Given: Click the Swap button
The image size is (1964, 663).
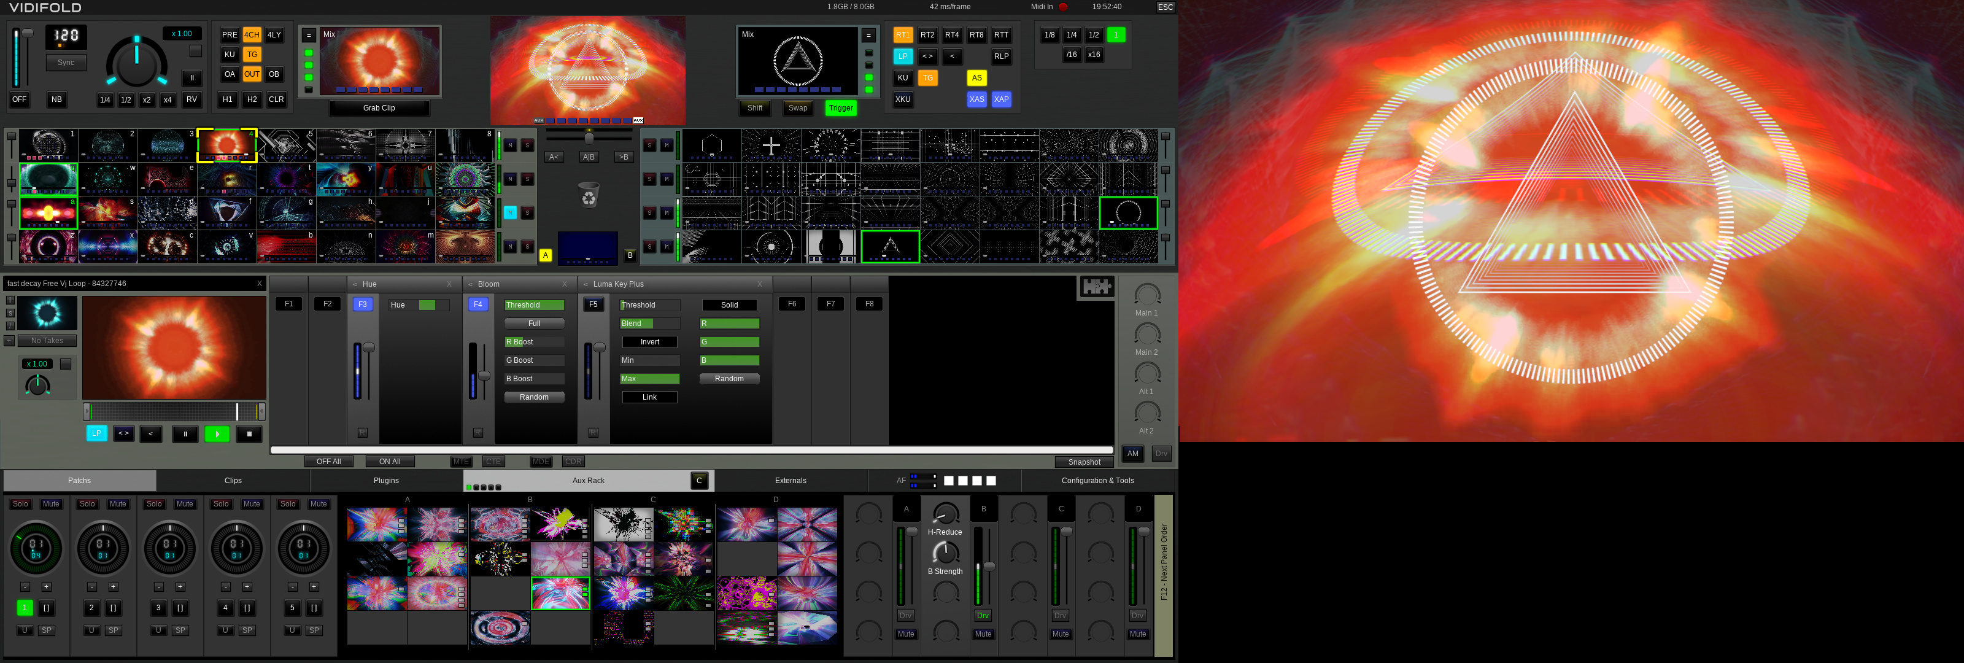Looking at the screenshot, I should tap(797, 108).
